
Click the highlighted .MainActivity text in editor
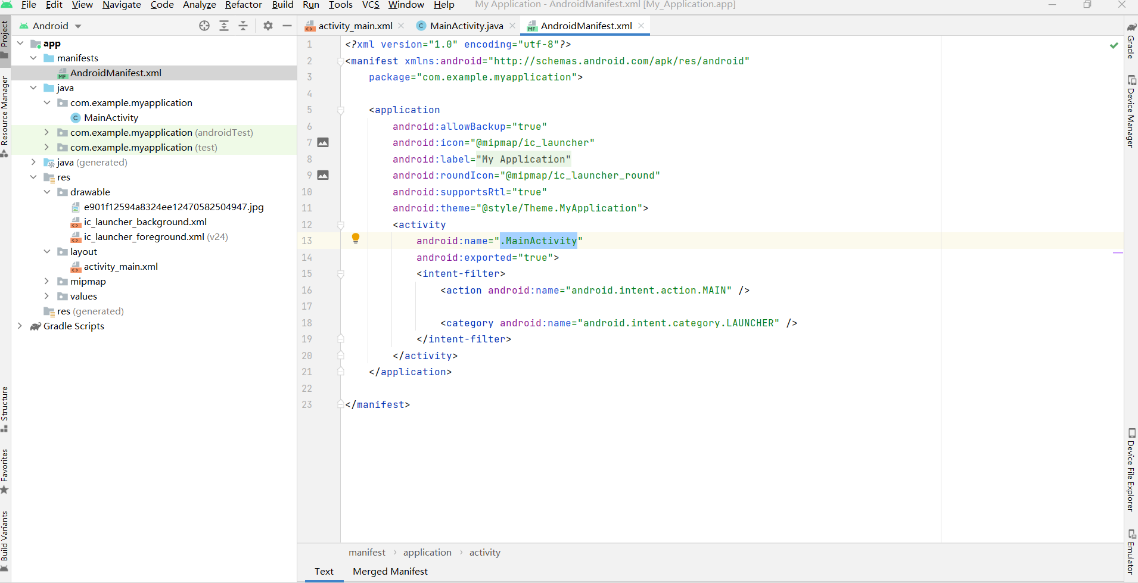coord(539,241)
